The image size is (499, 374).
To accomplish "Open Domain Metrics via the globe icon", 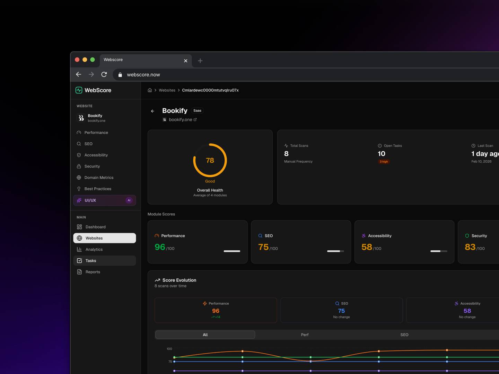I will 79,177.
